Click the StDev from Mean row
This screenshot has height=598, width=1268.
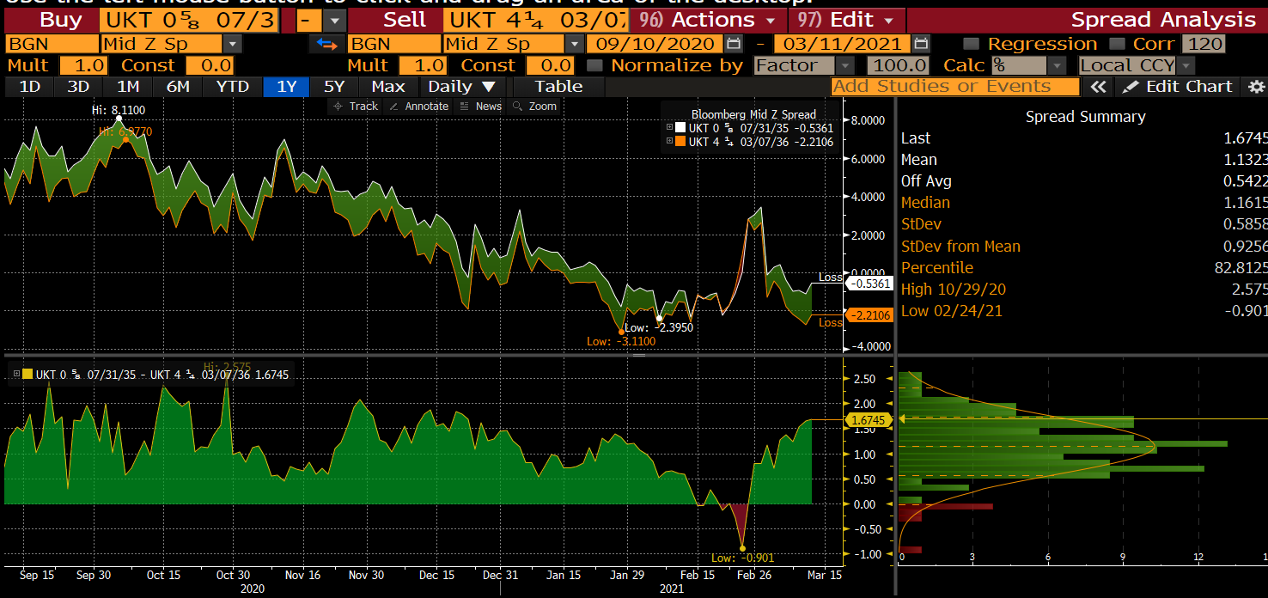(x=1084, y=247)
